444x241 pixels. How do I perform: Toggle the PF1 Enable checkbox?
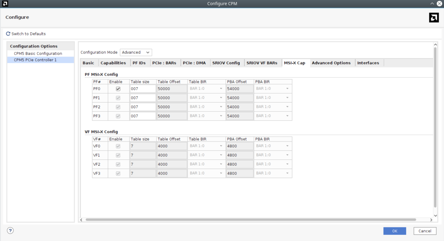[118, 98]
